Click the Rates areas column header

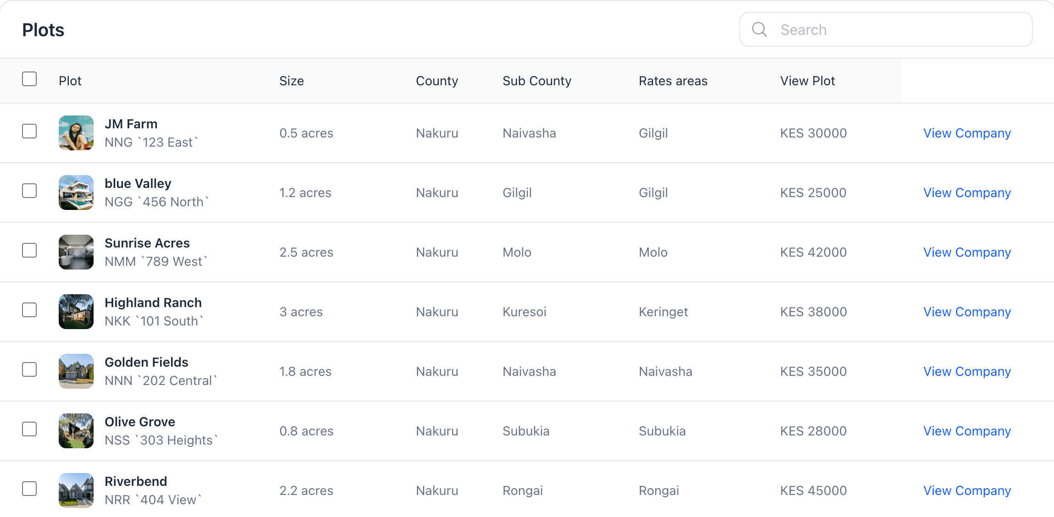tap(673, 81)
